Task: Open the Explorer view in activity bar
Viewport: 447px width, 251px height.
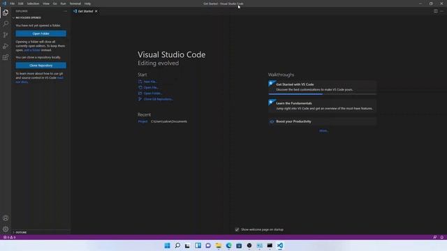Action: [x=6, y=13]
